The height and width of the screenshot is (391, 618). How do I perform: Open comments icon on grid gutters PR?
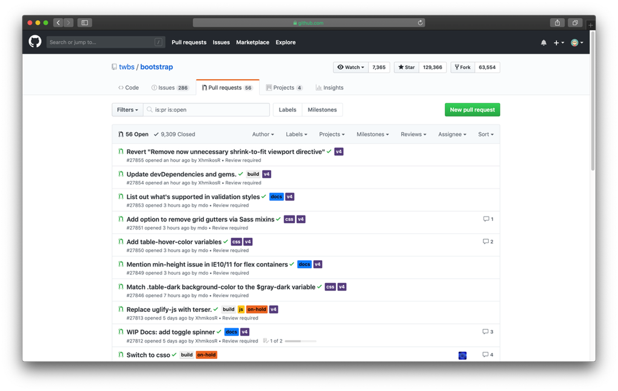(x=488, y=219)
